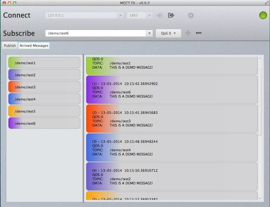Screen dimensions: 270x207
Task: Click the scroll down arrow of messages
Action: point(260,198)
